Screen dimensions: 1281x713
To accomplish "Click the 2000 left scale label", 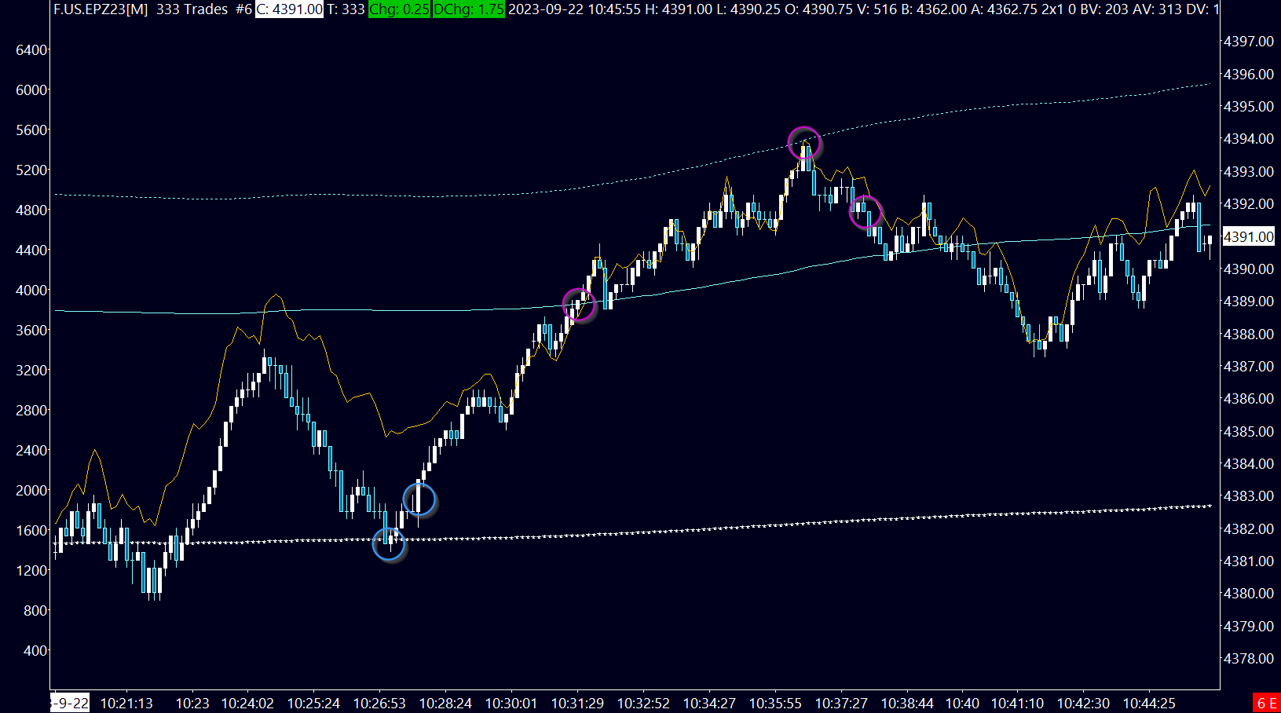I will pos(31,491).
